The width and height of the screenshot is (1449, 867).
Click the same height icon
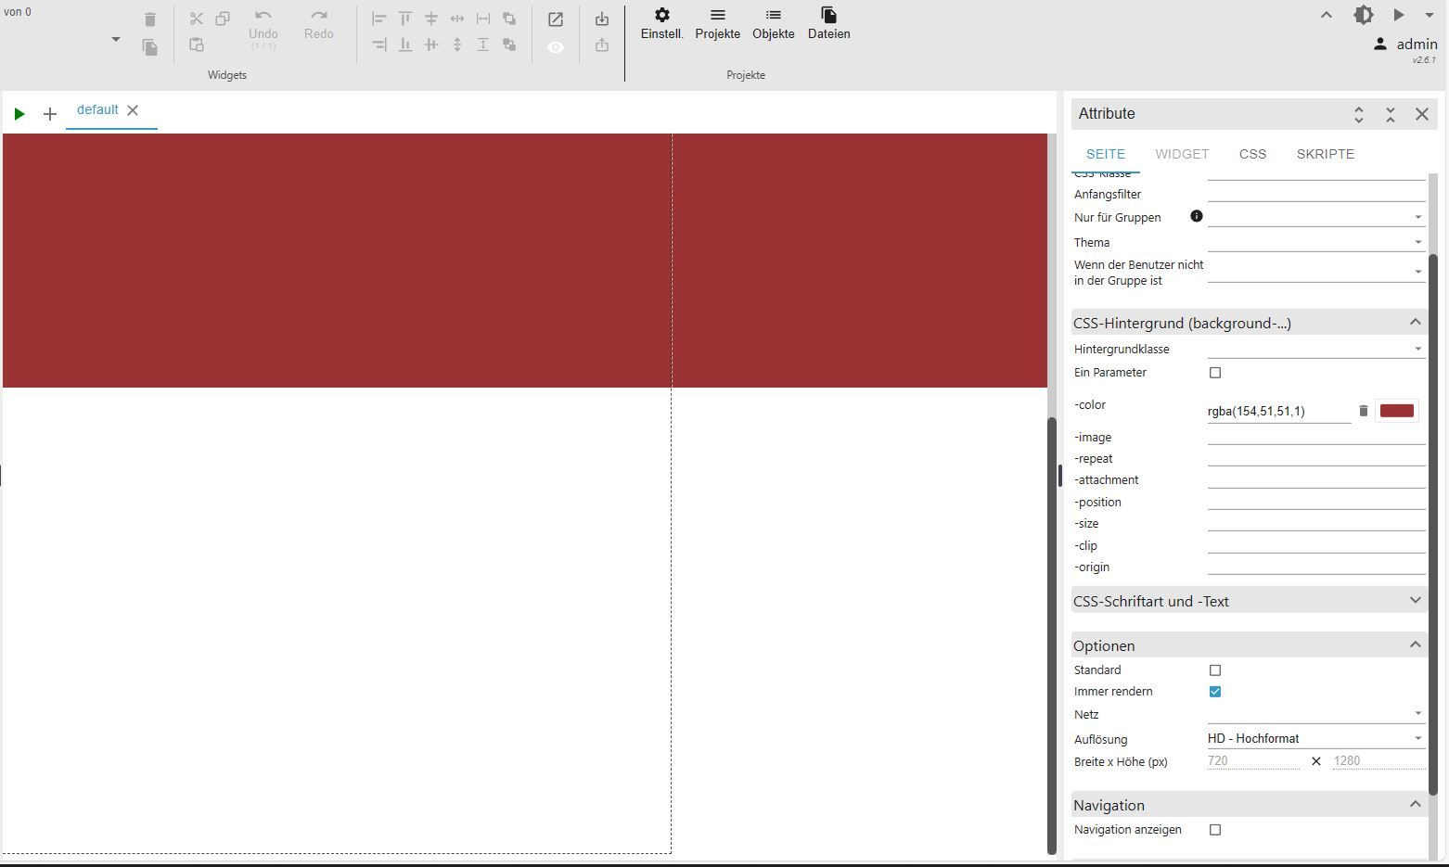[x=483, y=45]
